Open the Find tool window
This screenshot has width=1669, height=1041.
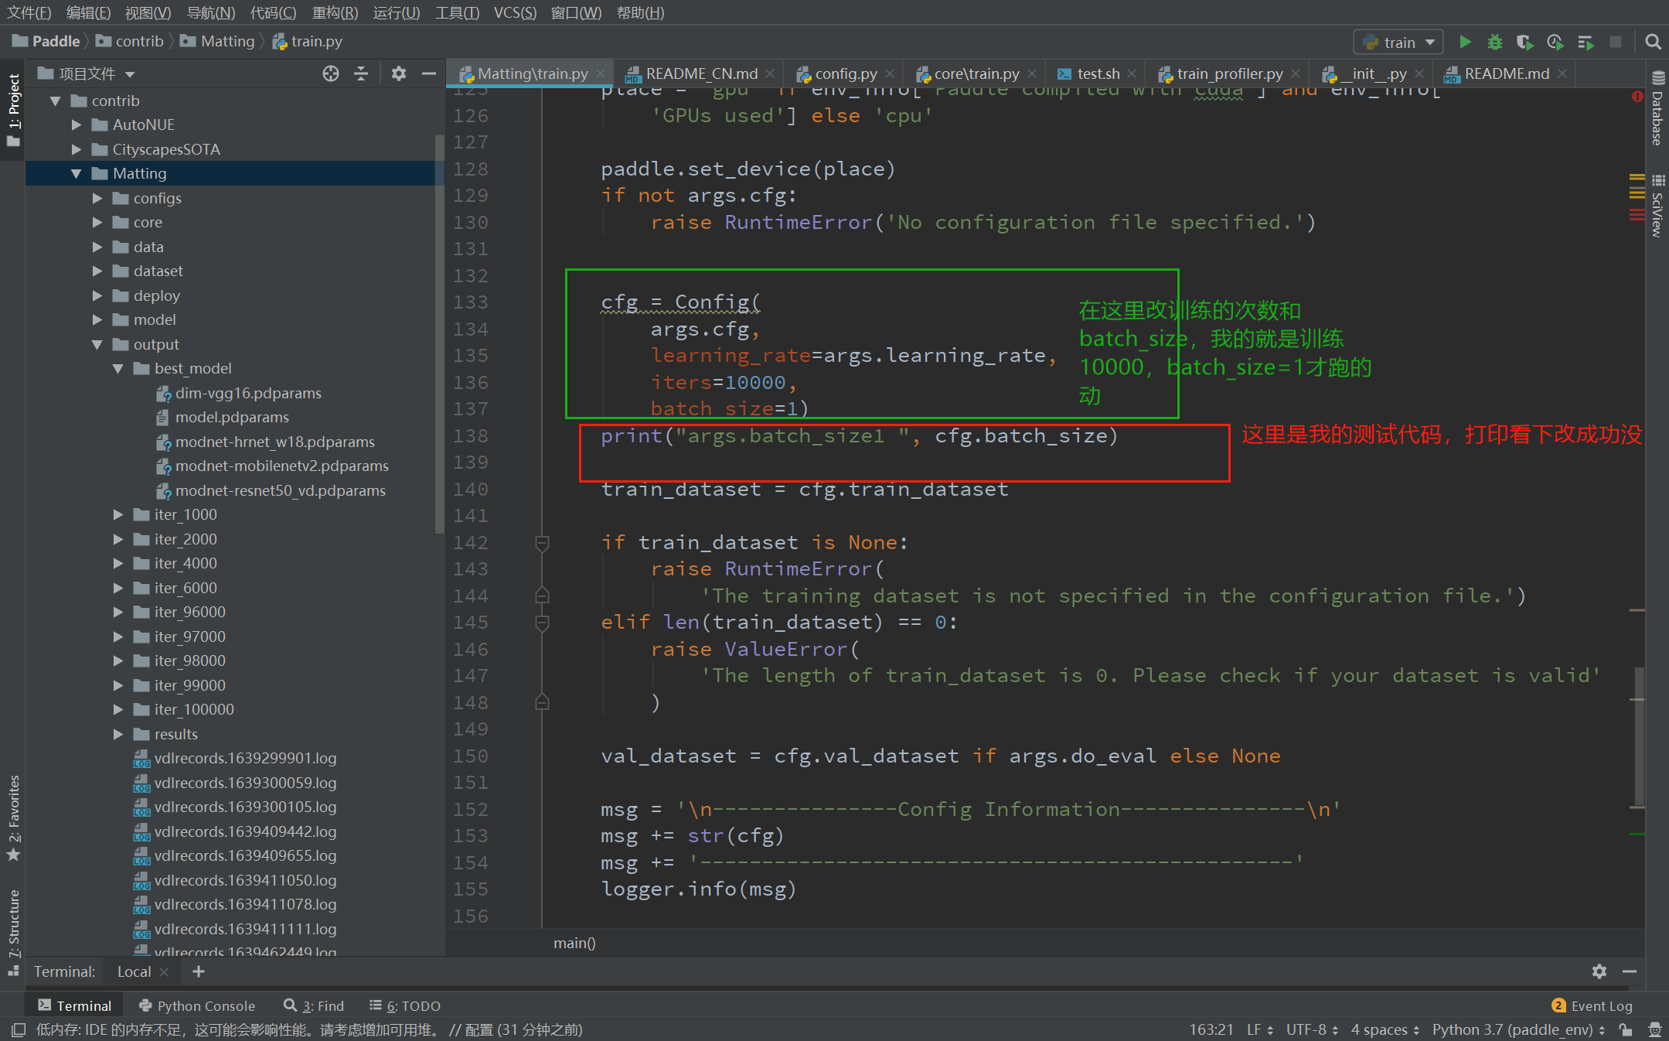point(314,1005)
